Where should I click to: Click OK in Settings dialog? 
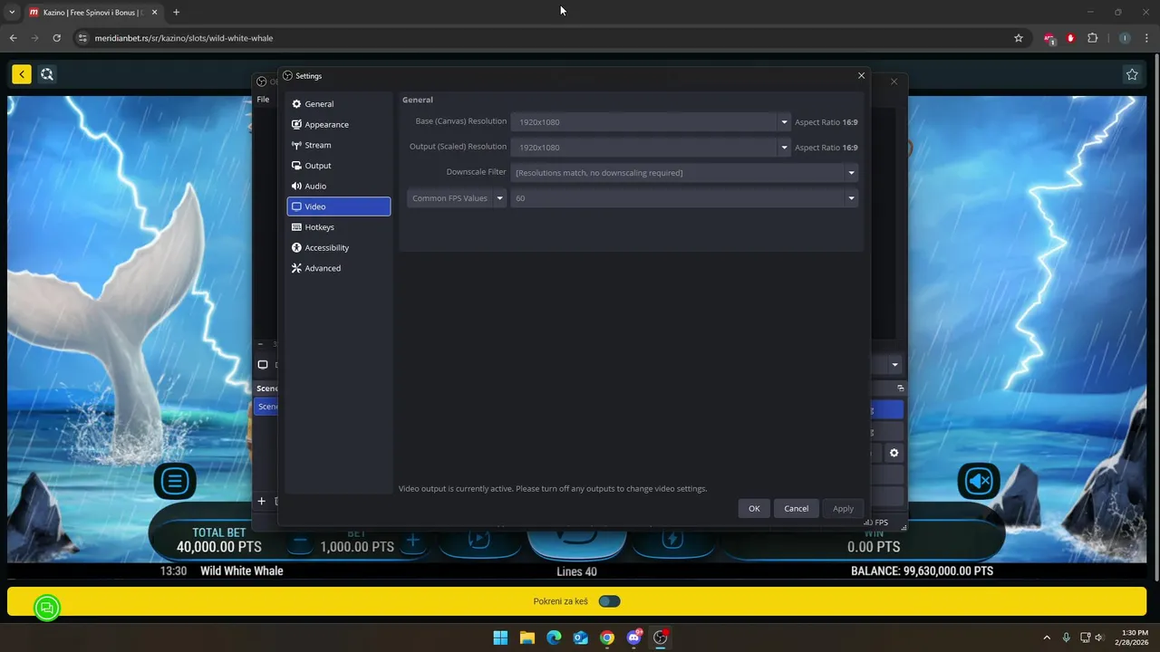(x=754, y=508)
